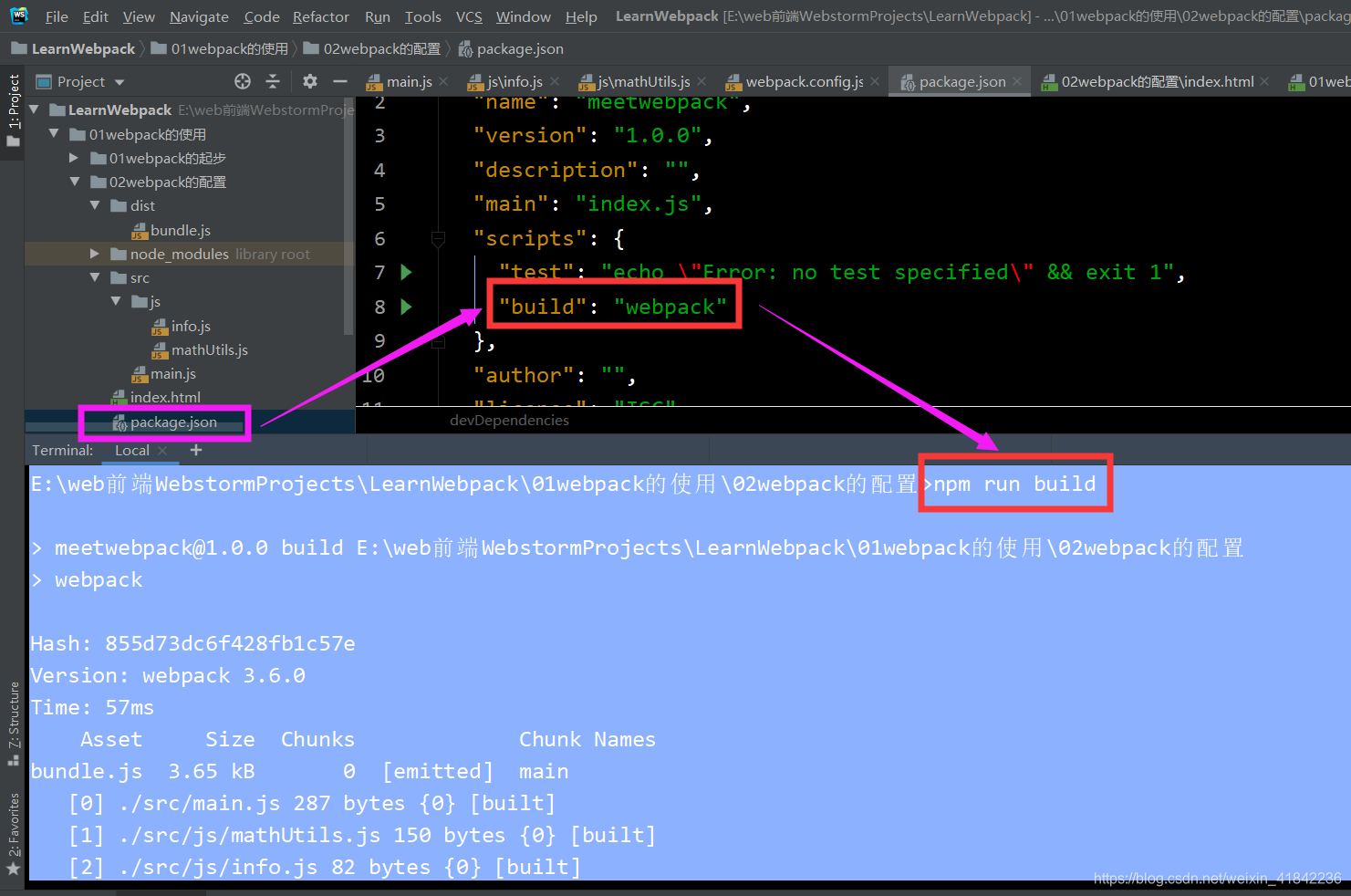
Task: Click the locate/scroll from source target icon
Action: coord(243,81)
